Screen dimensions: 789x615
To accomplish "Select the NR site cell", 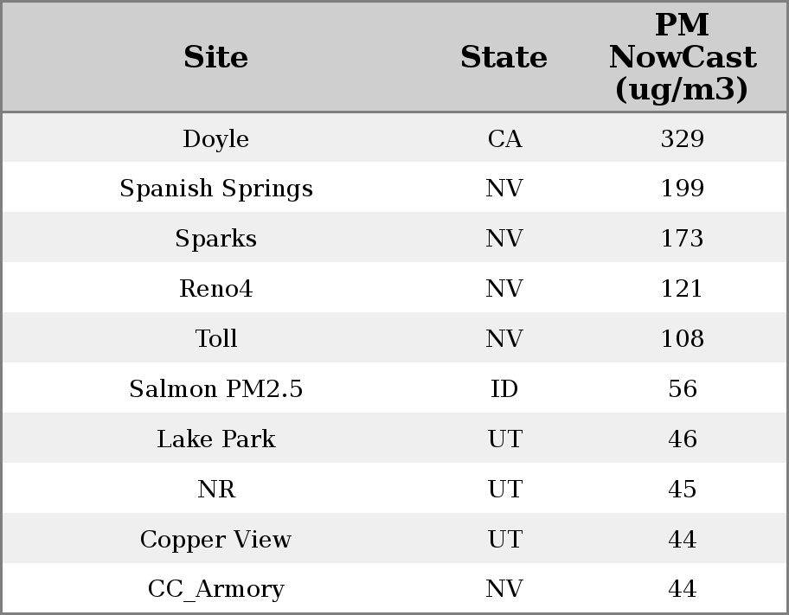I will pos(215,490).
